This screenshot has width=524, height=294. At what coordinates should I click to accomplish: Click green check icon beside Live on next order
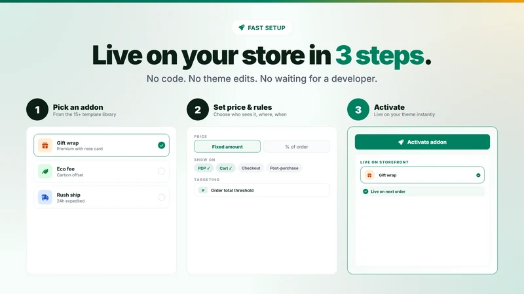[365, 191]
